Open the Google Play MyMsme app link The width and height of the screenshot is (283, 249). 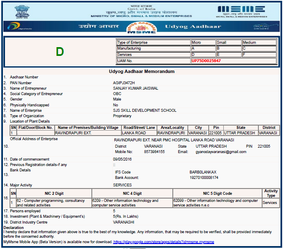tap(163, 242)
